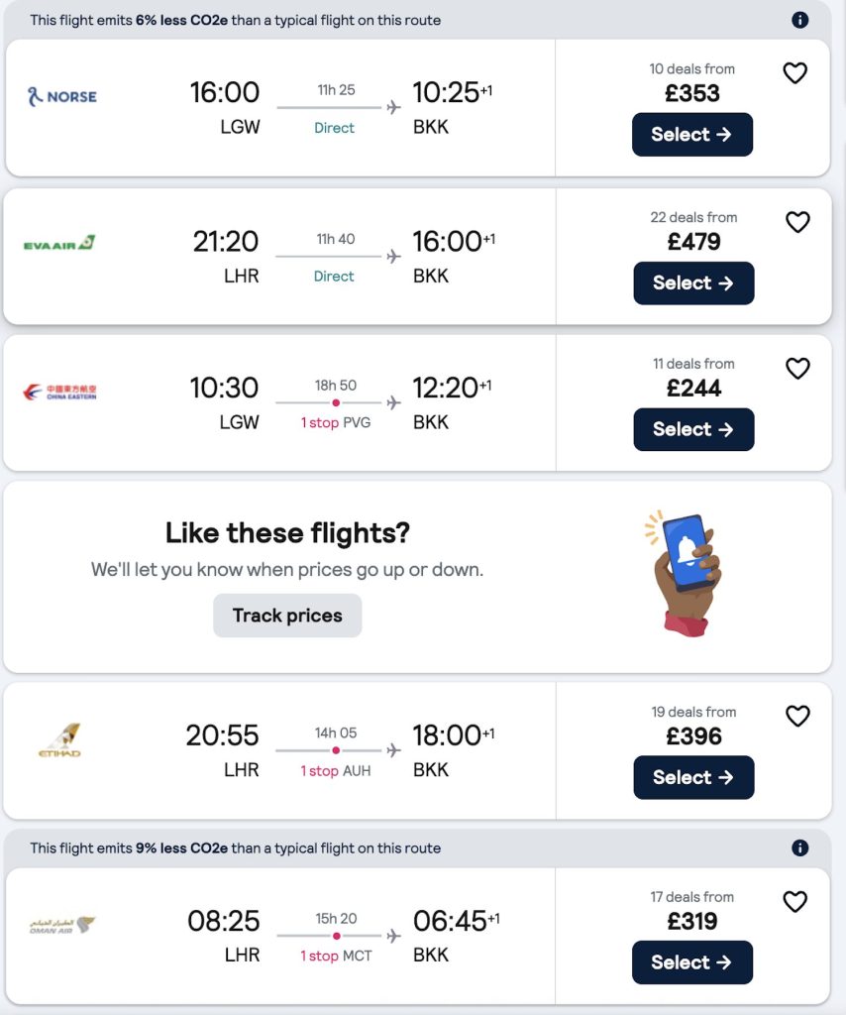Favorite the Norse flight with the heart toggle

795,72
